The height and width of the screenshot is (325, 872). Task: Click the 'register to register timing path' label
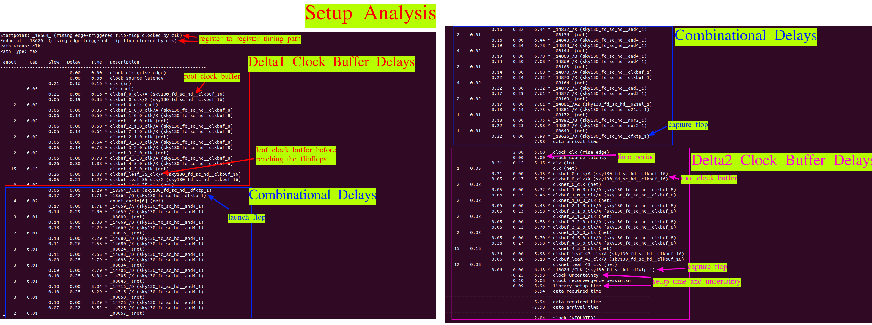(249, 39)
